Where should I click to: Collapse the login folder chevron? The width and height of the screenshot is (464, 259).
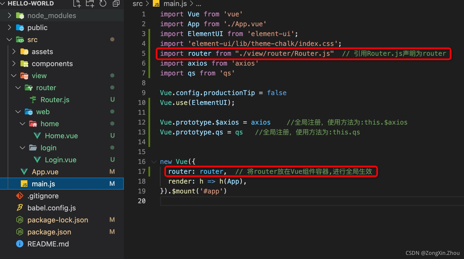pos(23,148)
